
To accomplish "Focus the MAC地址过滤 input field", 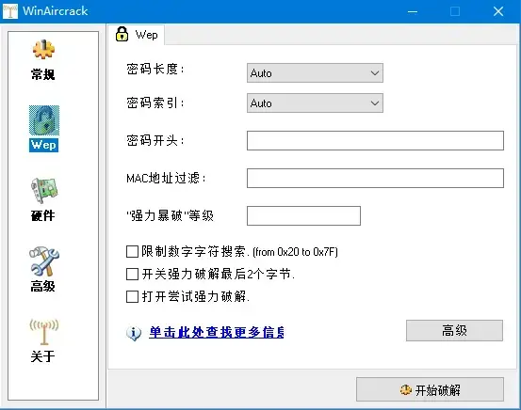I will point(375,178).
